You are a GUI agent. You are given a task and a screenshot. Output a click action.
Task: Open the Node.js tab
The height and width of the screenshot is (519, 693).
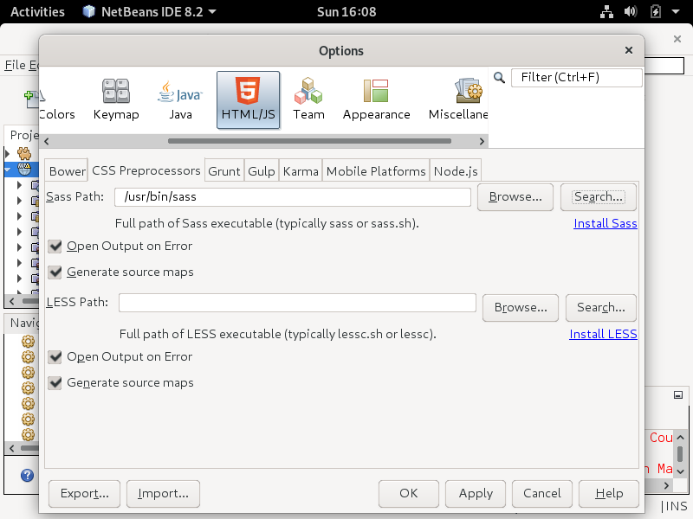456,171
